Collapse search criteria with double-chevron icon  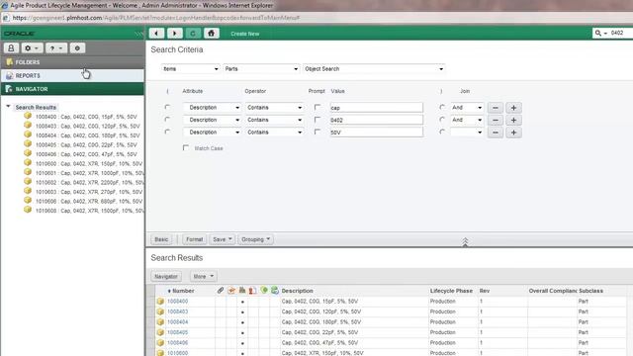coord(465,241)
